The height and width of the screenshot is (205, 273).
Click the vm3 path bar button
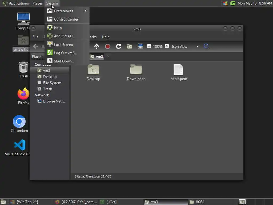[97, 57]
